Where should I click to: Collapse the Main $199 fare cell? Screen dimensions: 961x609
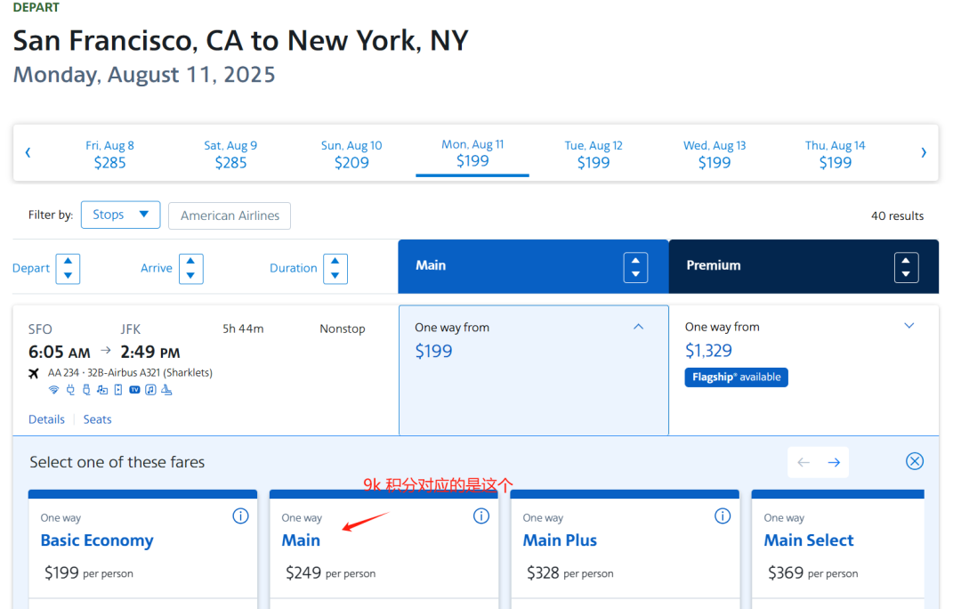tap(638, 328)
